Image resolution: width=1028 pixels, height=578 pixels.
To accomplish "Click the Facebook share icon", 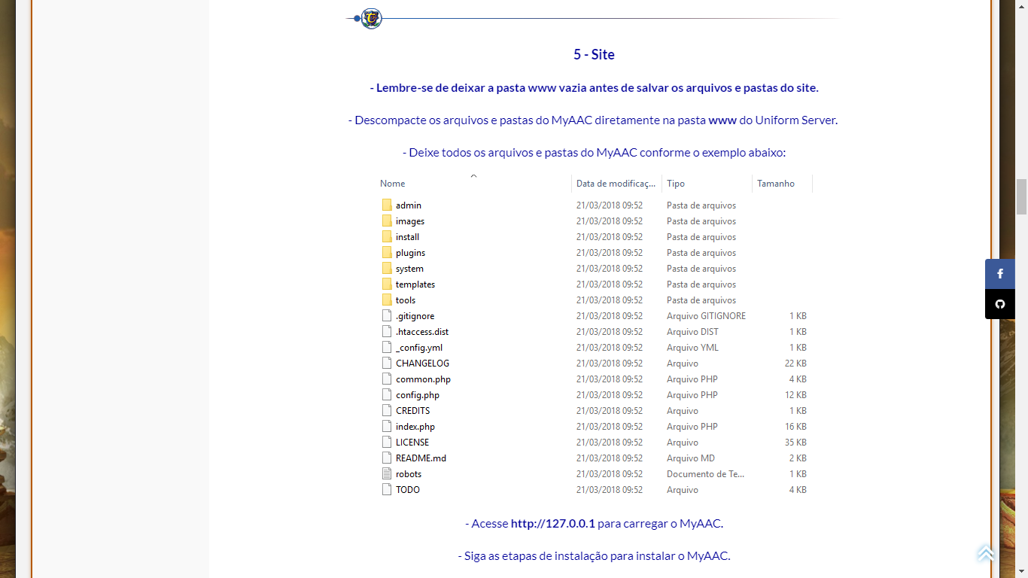I will pos(999,274).
